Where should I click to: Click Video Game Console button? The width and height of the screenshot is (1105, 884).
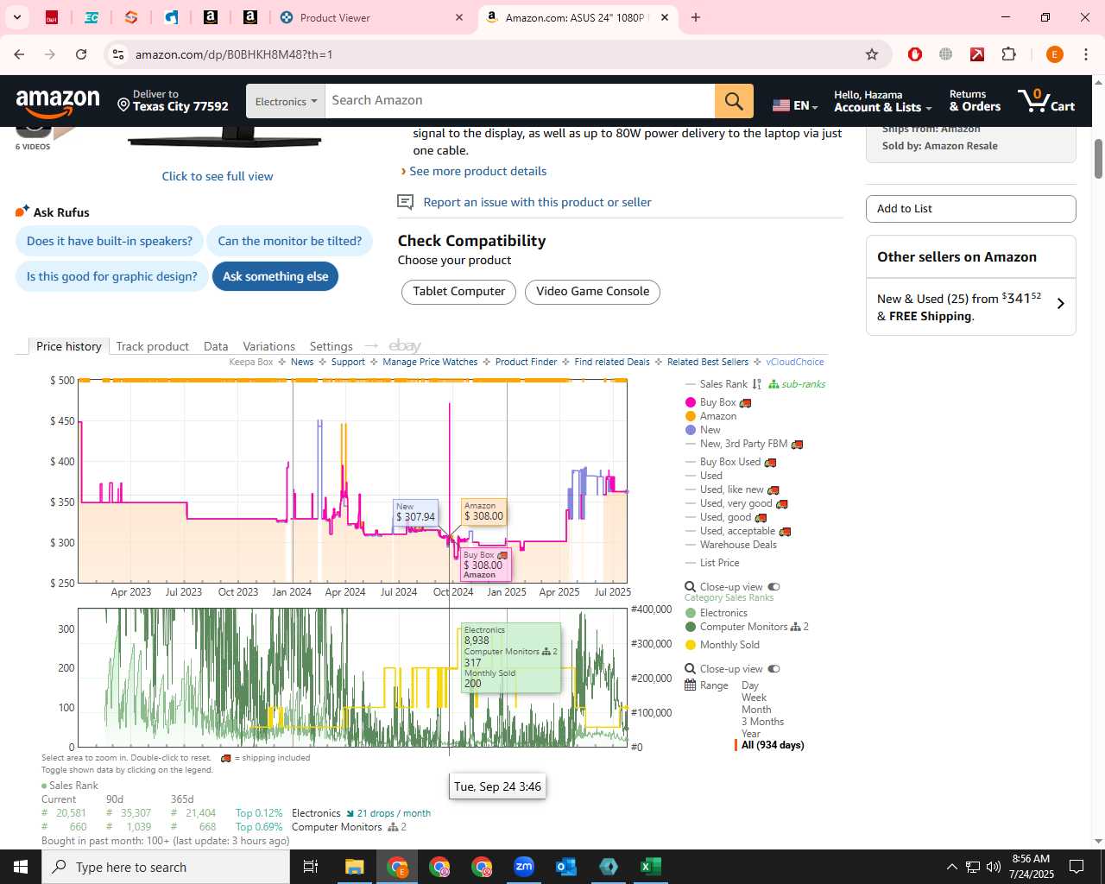coord(592,292)
